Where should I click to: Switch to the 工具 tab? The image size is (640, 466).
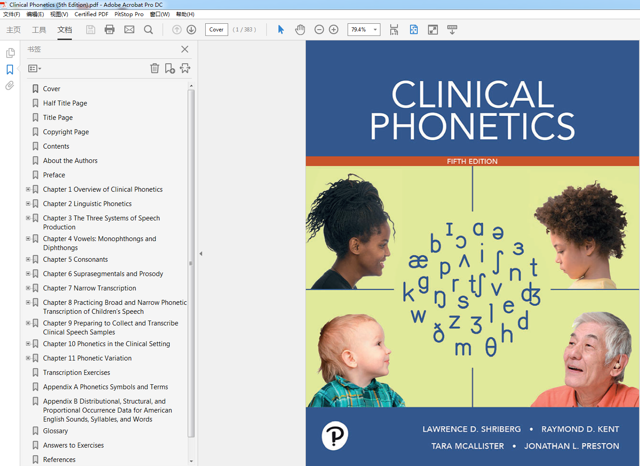click(x=39, y=30)
